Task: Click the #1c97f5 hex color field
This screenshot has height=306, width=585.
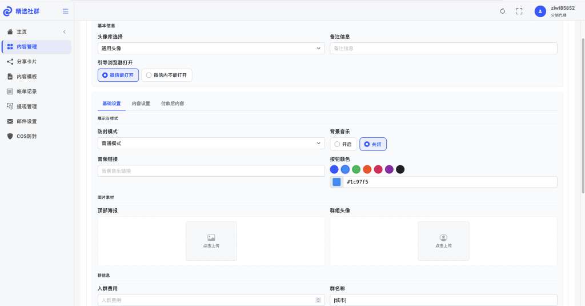Action: (450, 182)
